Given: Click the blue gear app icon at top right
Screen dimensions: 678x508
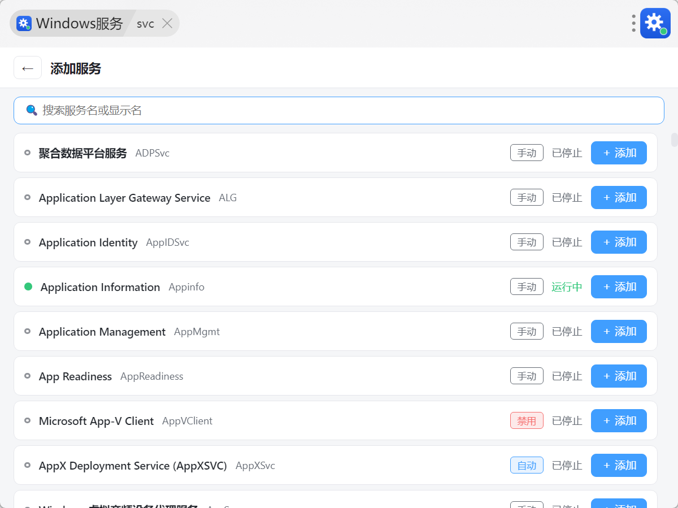Looking at the screenshot, I should [x=655, y=23].
